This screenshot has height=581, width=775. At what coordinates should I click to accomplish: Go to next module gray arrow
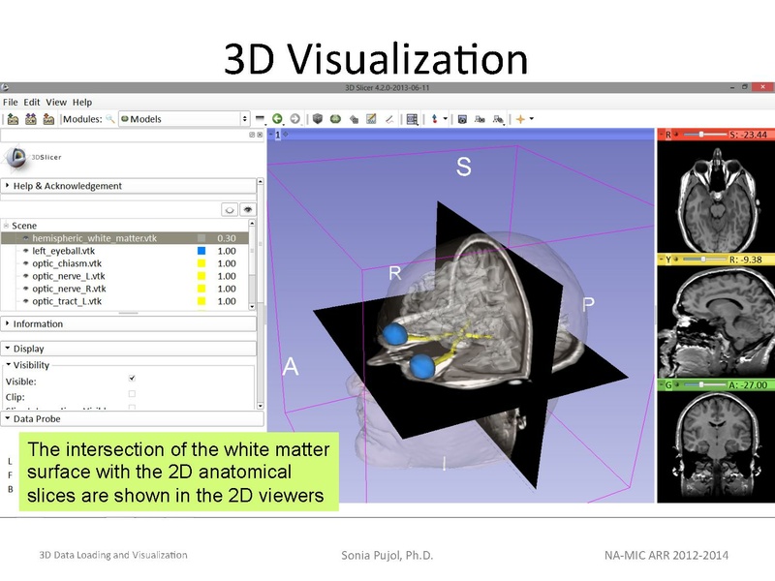[x=295, y=118]
